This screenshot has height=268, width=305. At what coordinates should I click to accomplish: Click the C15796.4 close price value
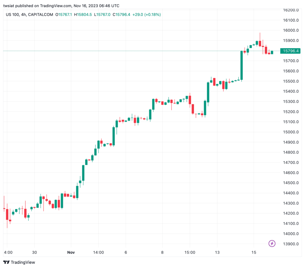tap(122, 15)
